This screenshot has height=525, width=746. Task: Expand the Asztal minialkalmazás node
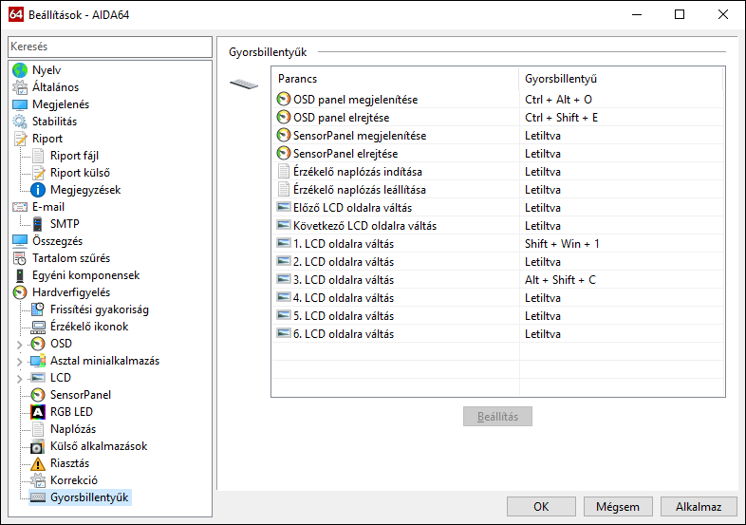click(x=20, y=361)
